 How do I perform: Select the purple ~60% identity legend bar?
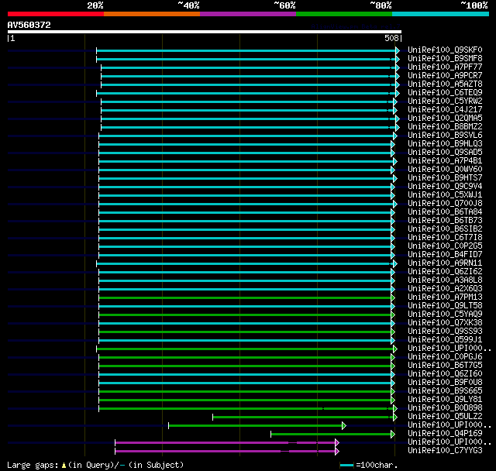[x=247, y=14]
